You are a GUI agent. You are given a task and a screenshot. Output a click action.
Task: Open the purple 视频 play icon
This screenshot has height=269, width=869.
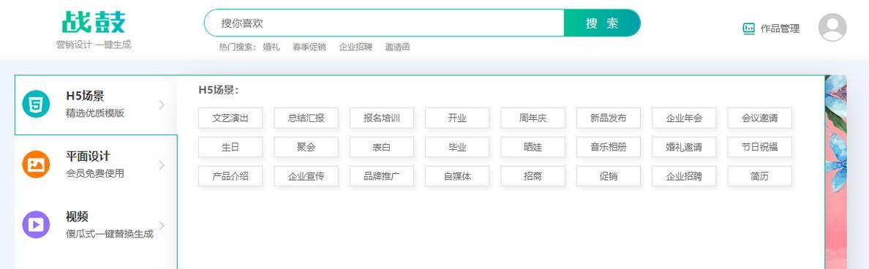point(36,224)
